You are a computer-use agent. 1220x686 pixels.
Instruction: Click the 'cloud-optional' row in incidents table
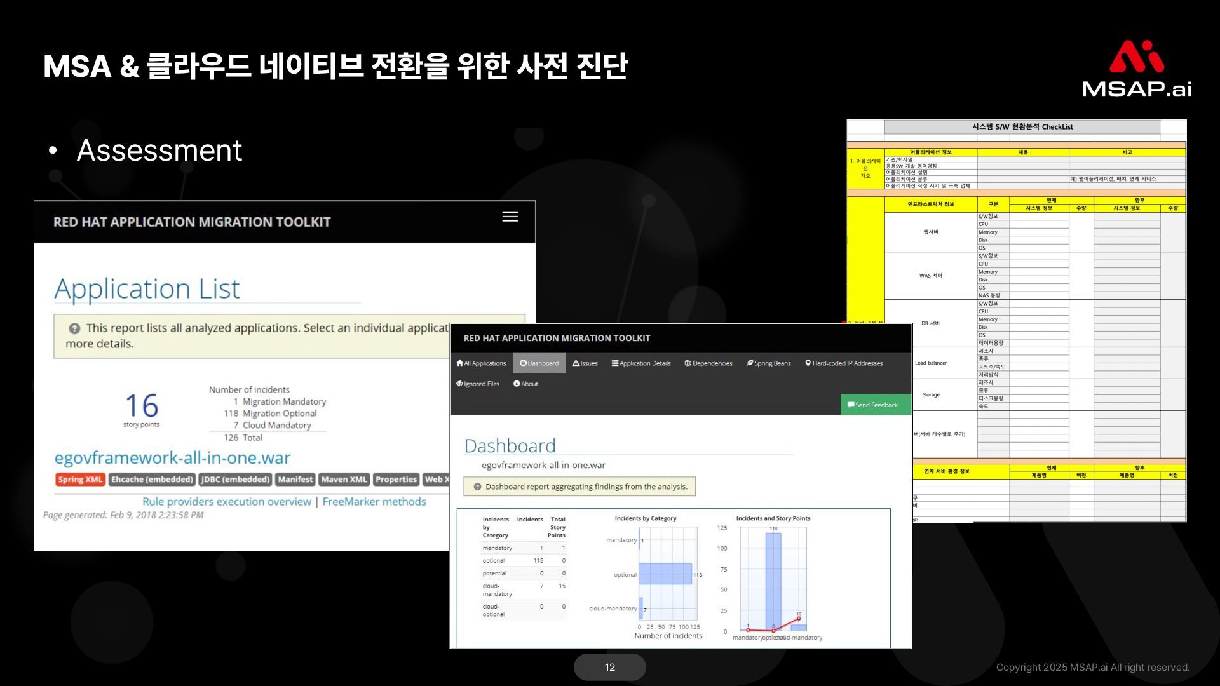click(524, 610)
